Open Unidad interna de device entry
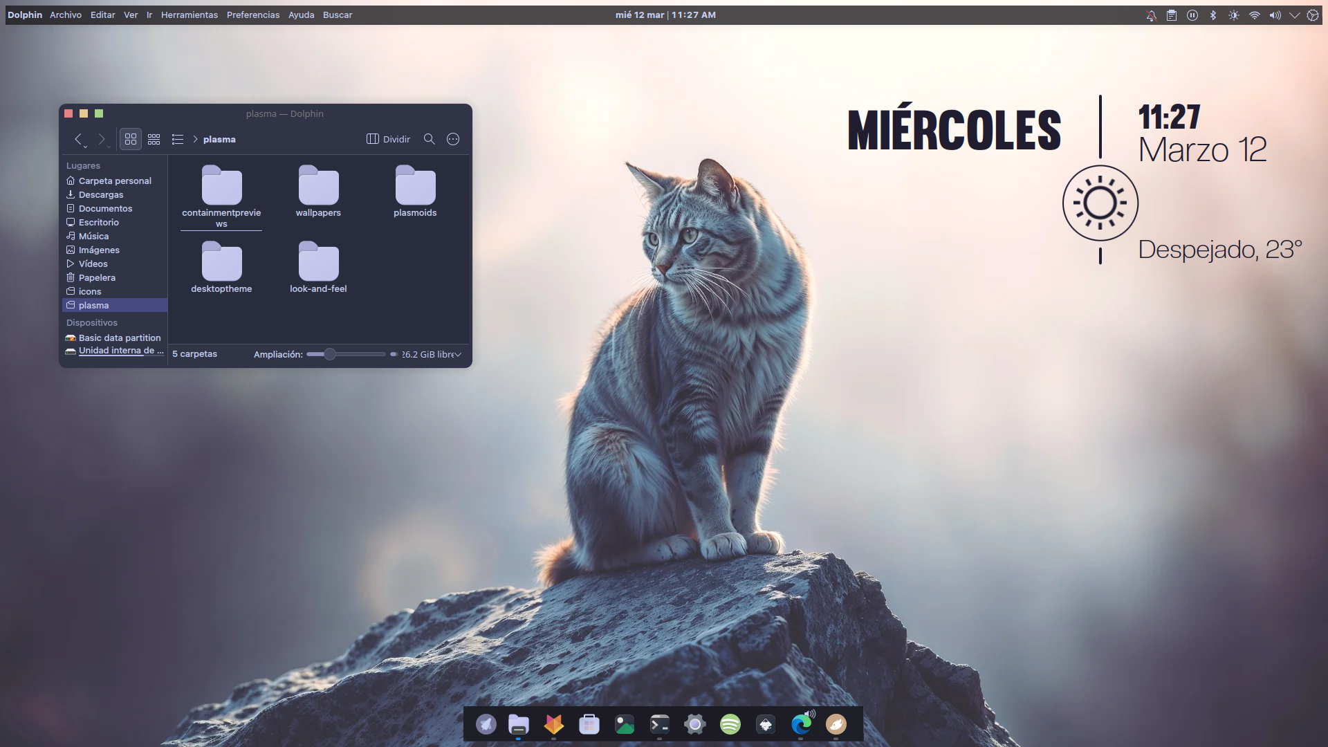Viewport: 1328px width, 747px height. click(x=115, y=351)
